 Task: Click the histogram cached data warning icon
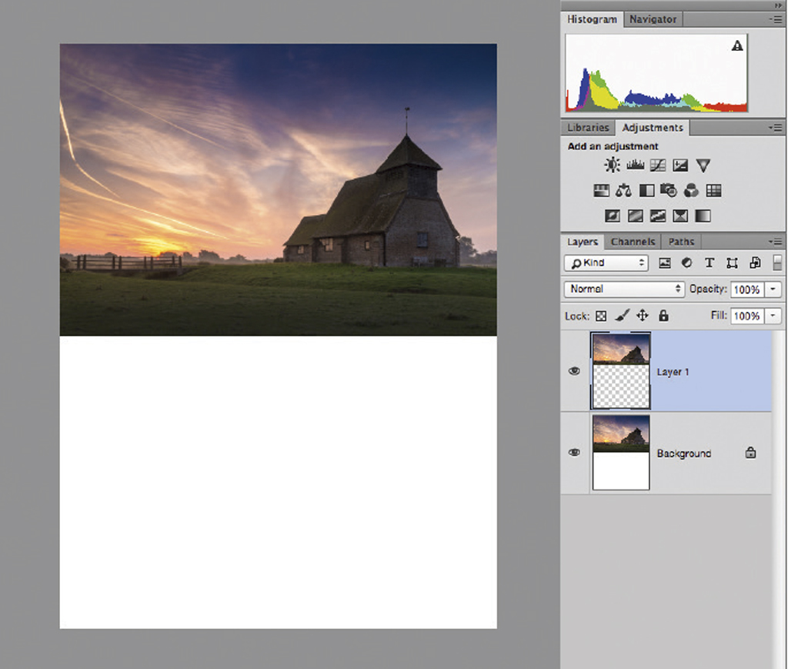[736, 46]
